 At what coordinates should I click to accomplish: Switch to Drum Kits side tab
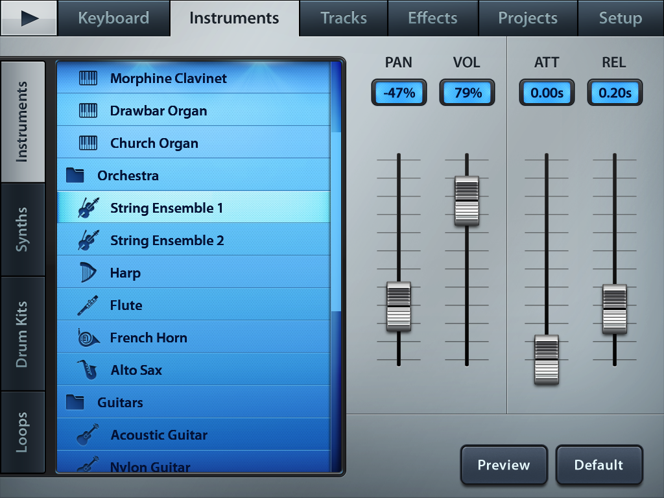click(23, 334)
